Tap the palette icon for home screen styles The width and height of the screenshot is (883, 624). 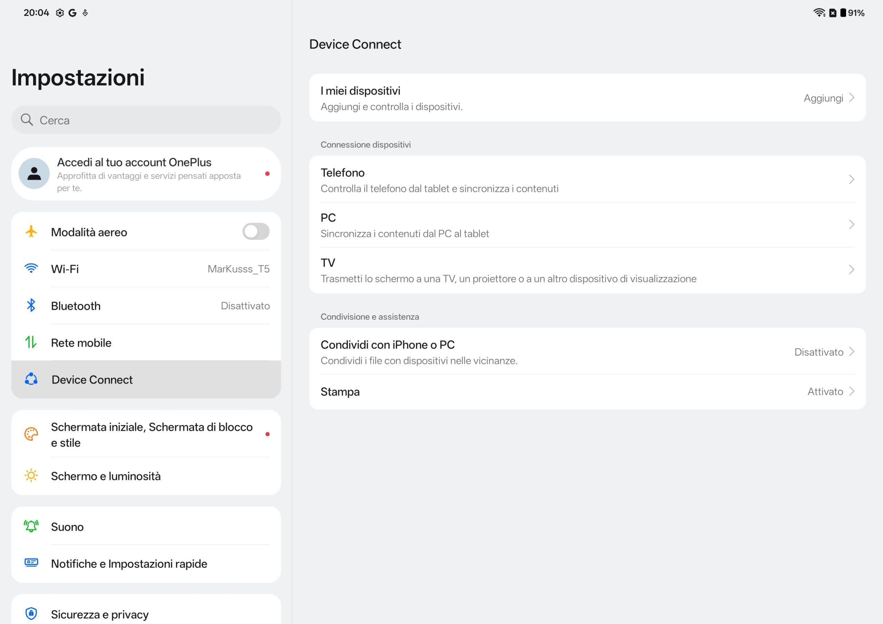(x=31, y=434)
